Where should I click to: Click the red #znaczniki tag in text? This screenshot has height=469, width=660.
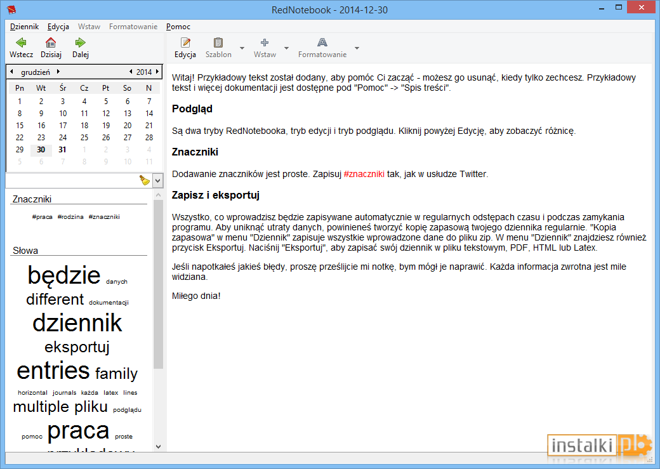[364, 174]
